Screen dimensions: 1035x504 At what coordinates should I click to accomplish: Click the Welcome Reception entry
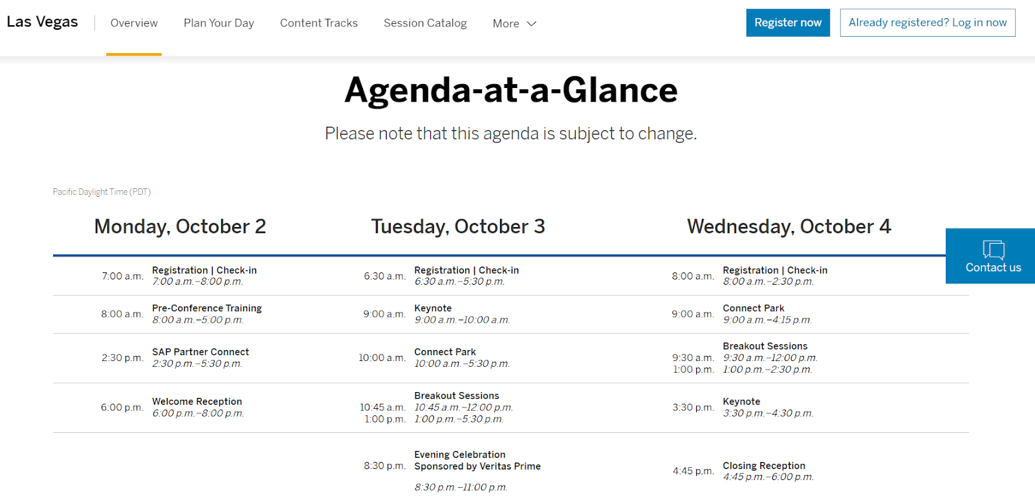(x=197, y=402)
